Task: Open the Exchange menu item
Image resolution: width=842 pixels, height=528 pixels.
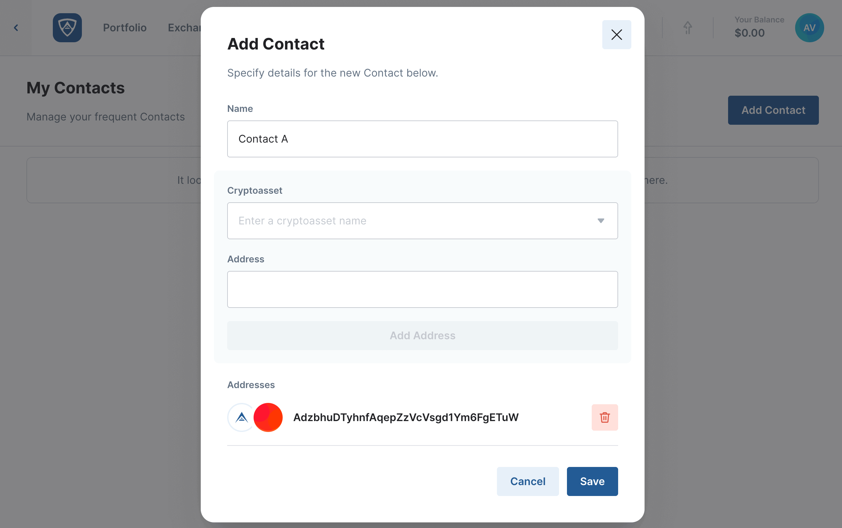Action: [185, 28]
